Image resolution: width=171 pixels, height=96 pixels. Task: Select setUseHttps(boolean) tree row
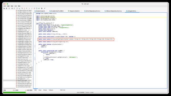click(24, 87)
